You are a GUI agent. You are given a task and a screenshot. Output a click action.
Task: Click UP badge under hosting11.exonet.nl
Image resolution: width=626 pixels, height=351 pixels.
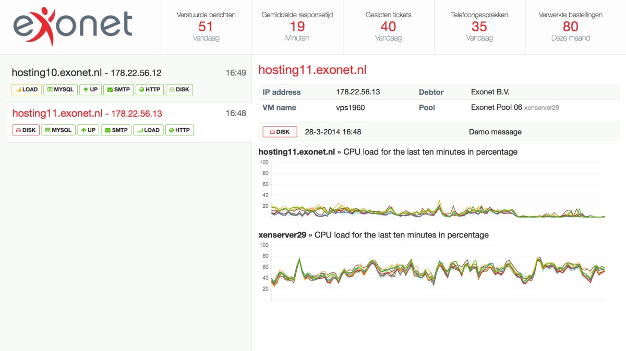pos(89,130)
